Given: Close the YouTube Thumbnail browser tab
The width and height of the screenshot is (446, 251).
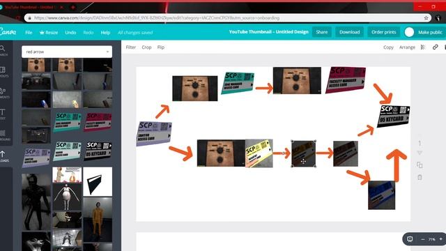Looking at the screenshot, I should (x=62, y=7).
